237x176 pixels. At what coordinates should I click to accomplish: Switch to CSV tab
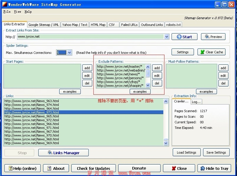(x=113, y=25)
